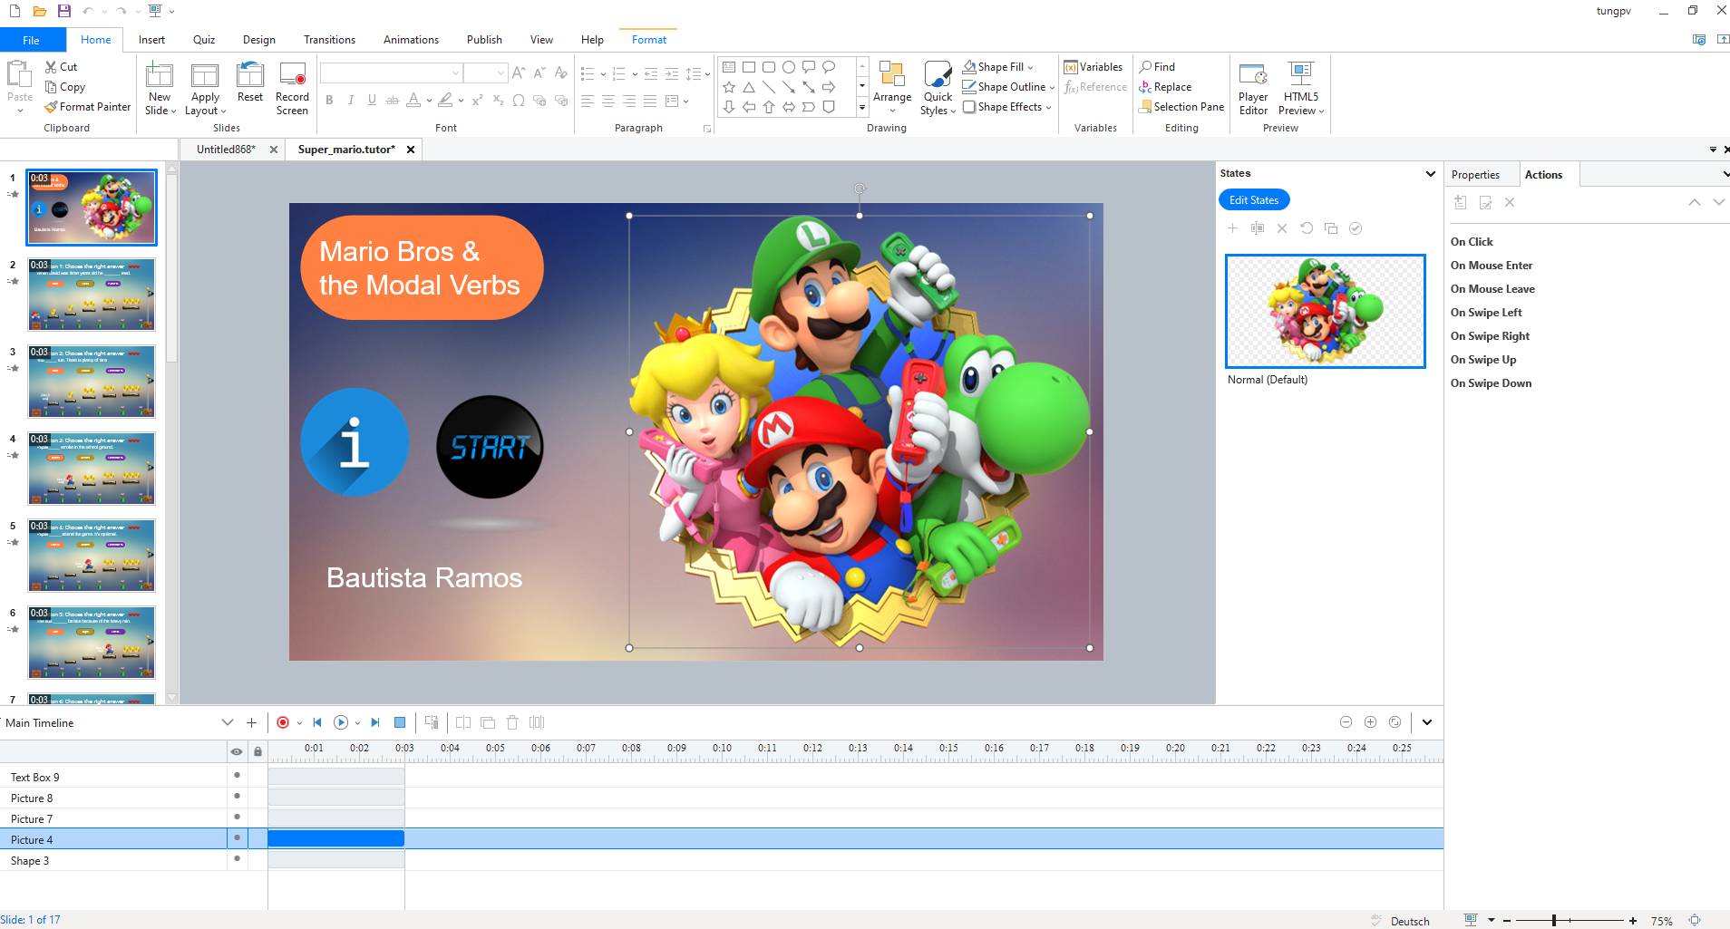Click the timeline stop button
The width and height of the screenshot is (1730, 929).
pyautogui.click(x=400, y=722)
